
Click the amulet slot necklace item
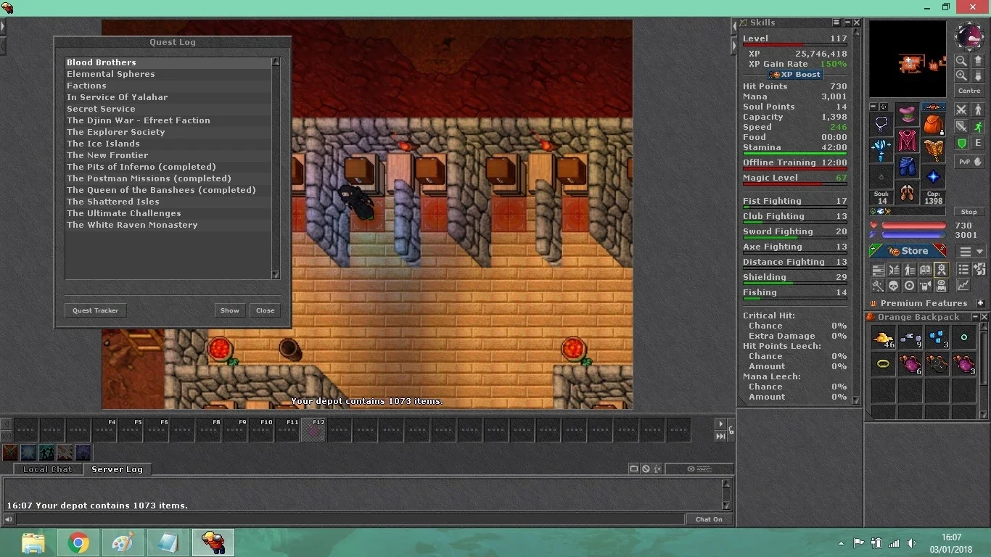pos(881,123)
